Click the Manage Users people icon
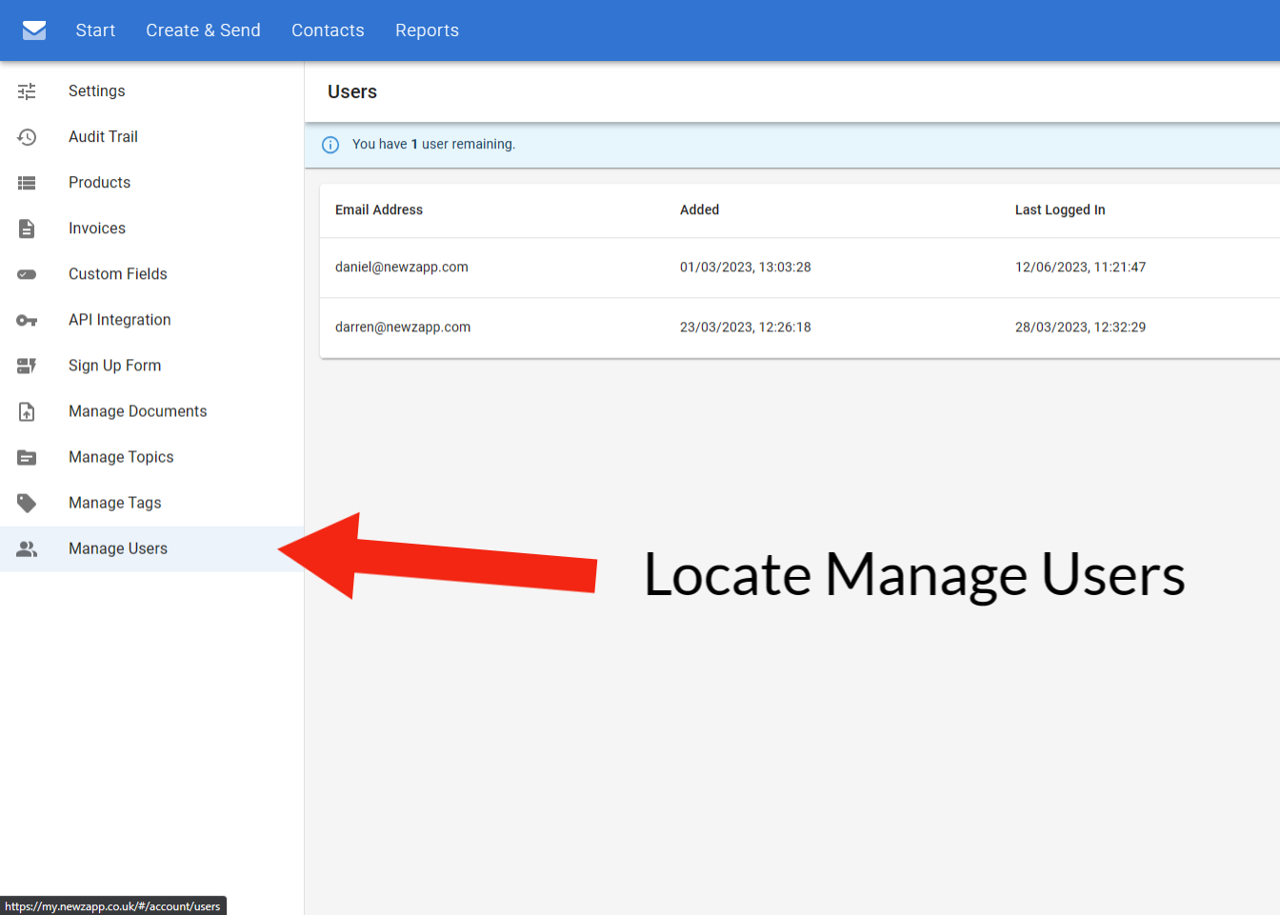Image resolution: width=1280 pixels, height=915 pixels. [27, 549]
